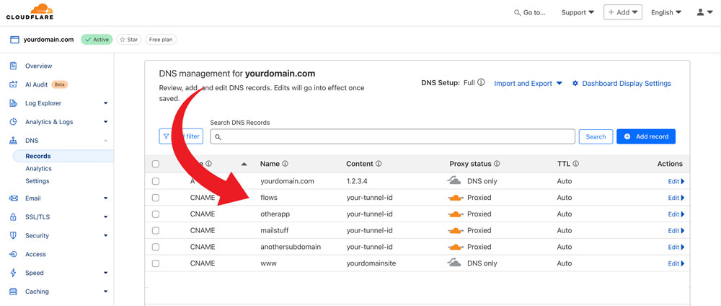This screenshot has width=721, height=306.
Task: Click the Analytics & Logs pie icon
Action: pyautogui.click(x=13, y=122)
